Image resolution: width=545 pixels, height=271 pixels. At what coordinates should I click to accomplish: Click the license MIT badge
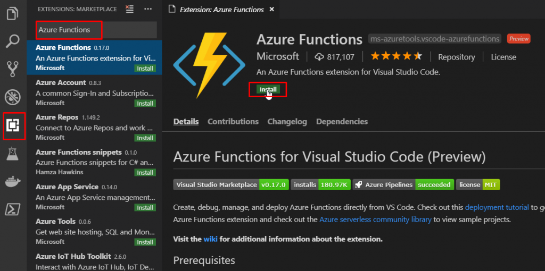pos(478,184)
